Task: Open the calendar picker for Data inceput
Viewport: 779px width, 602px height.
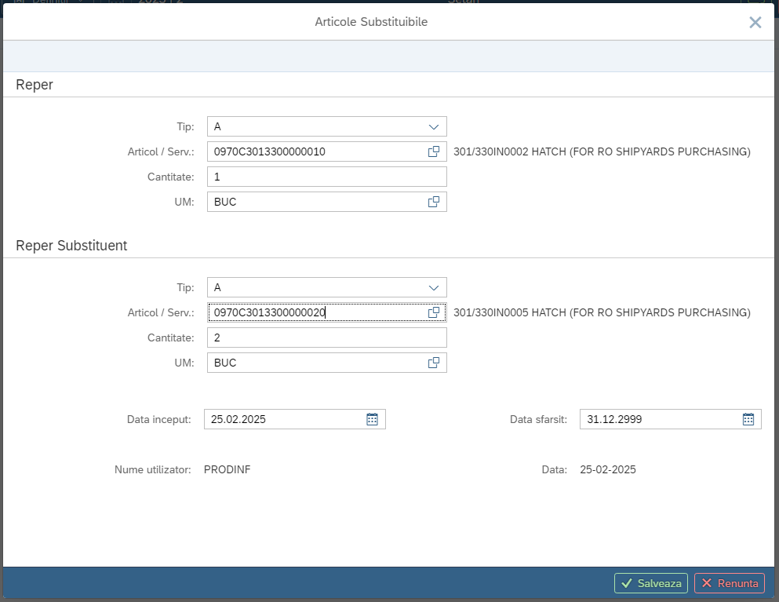Action: (x=372, y=419)
